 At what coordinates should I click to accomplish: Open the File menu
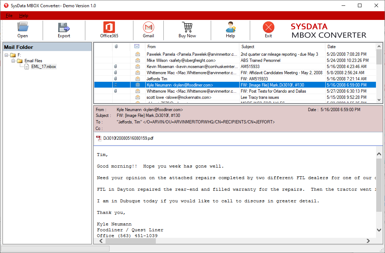click(x=9, y=16)
